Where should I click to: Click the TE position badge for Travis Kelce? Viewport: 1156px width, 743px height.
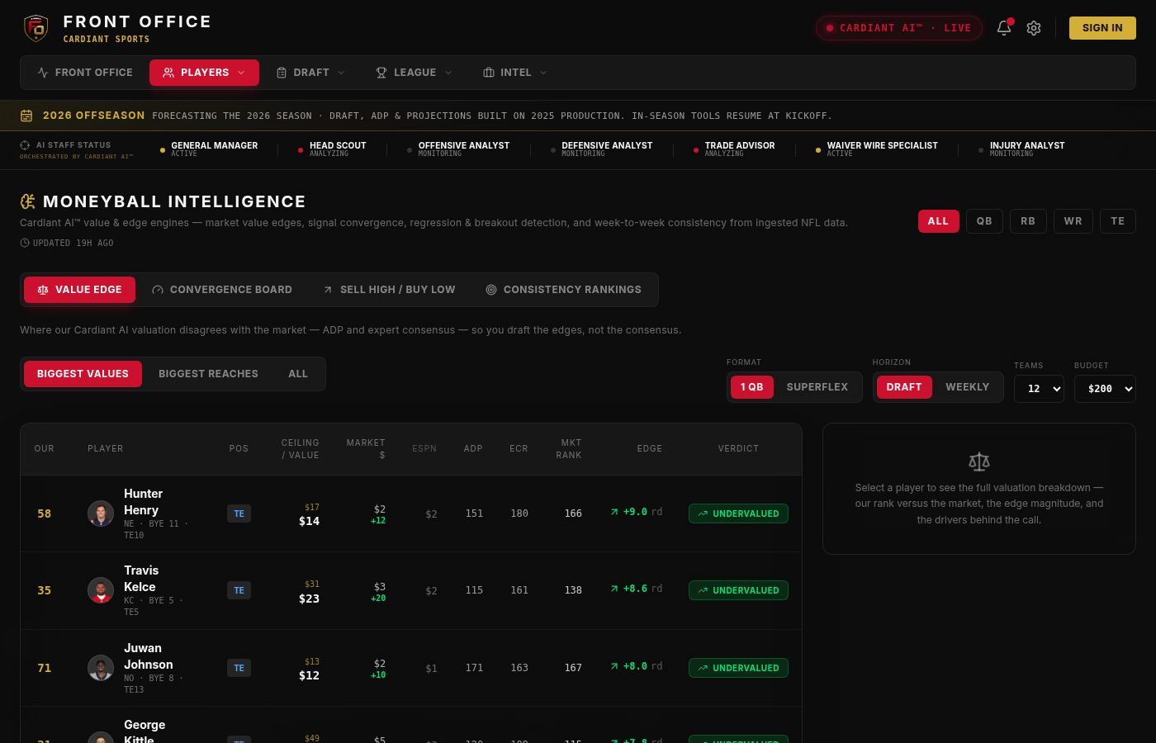[x=239, y=590]
